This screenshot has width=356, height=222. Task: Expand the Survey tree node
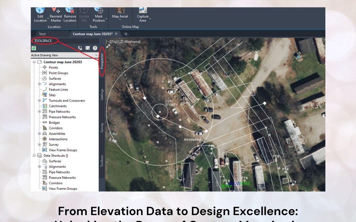pos(40,144)
